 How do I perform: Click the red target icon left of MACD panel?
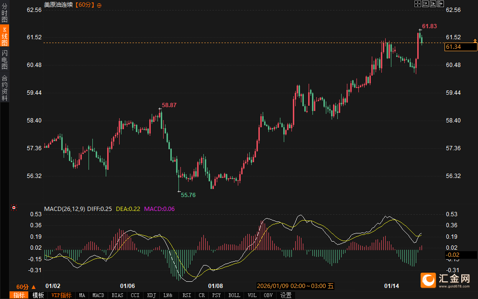click(14, 208)
